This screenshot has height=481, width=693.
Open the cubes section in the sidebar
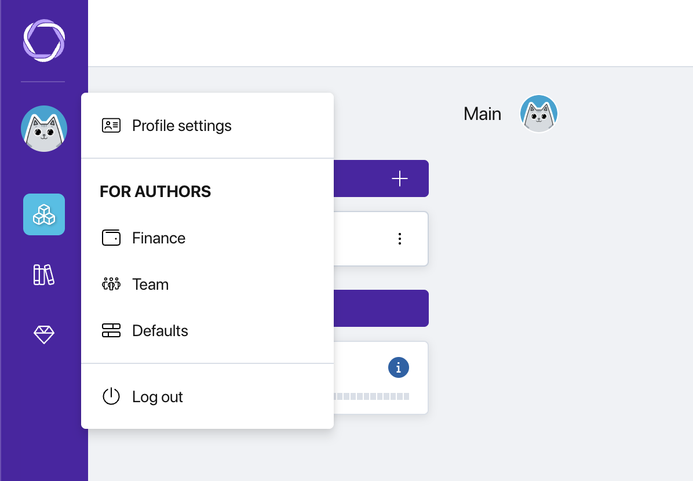[x=44, y=214]
